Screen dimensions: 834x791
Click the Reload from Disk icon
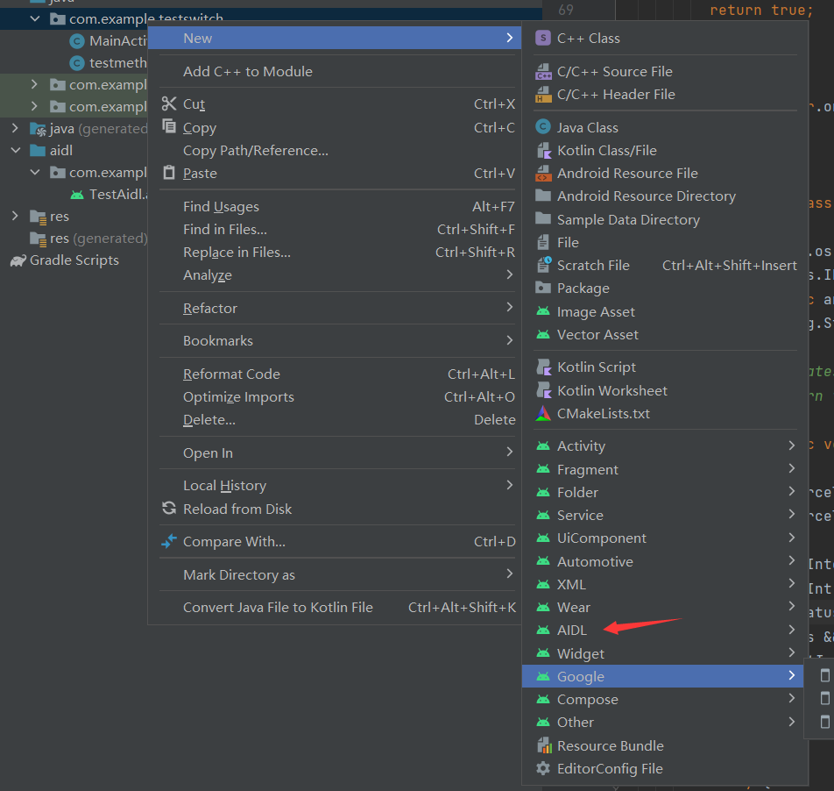click(169, 509)
